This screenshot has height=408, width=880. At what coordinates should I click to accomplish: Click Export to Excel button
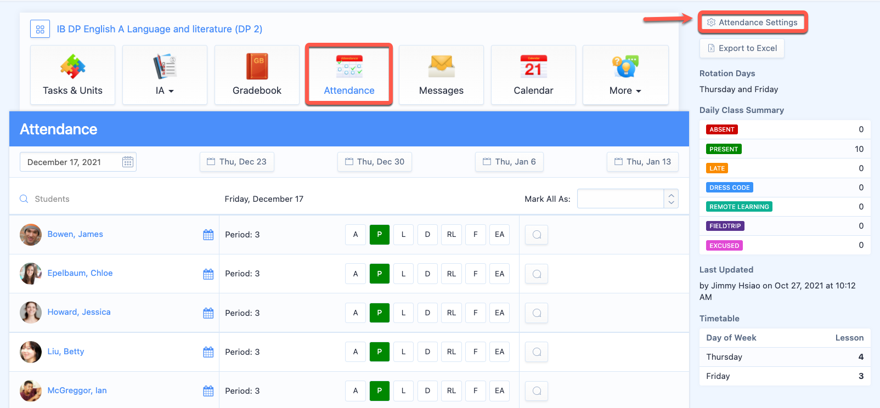742,48
